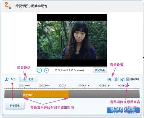This screenshot has width=144, height=118.
Task: Click the 00:05:02.0 time label
Action: coord(104,86)
